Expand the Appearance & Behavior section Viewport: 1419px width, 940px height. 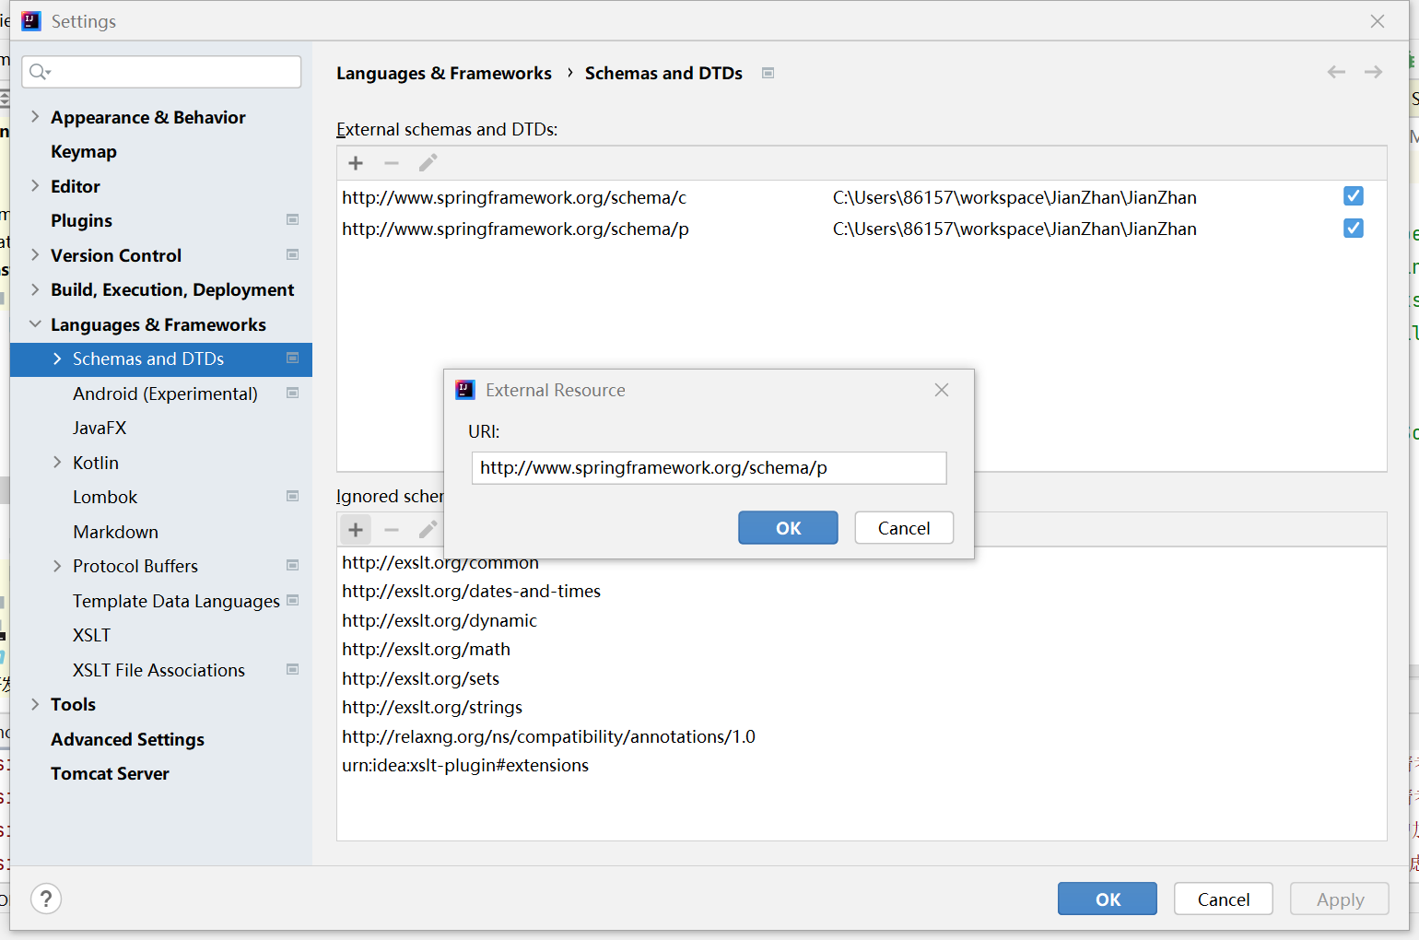click(x=34, y=117)
